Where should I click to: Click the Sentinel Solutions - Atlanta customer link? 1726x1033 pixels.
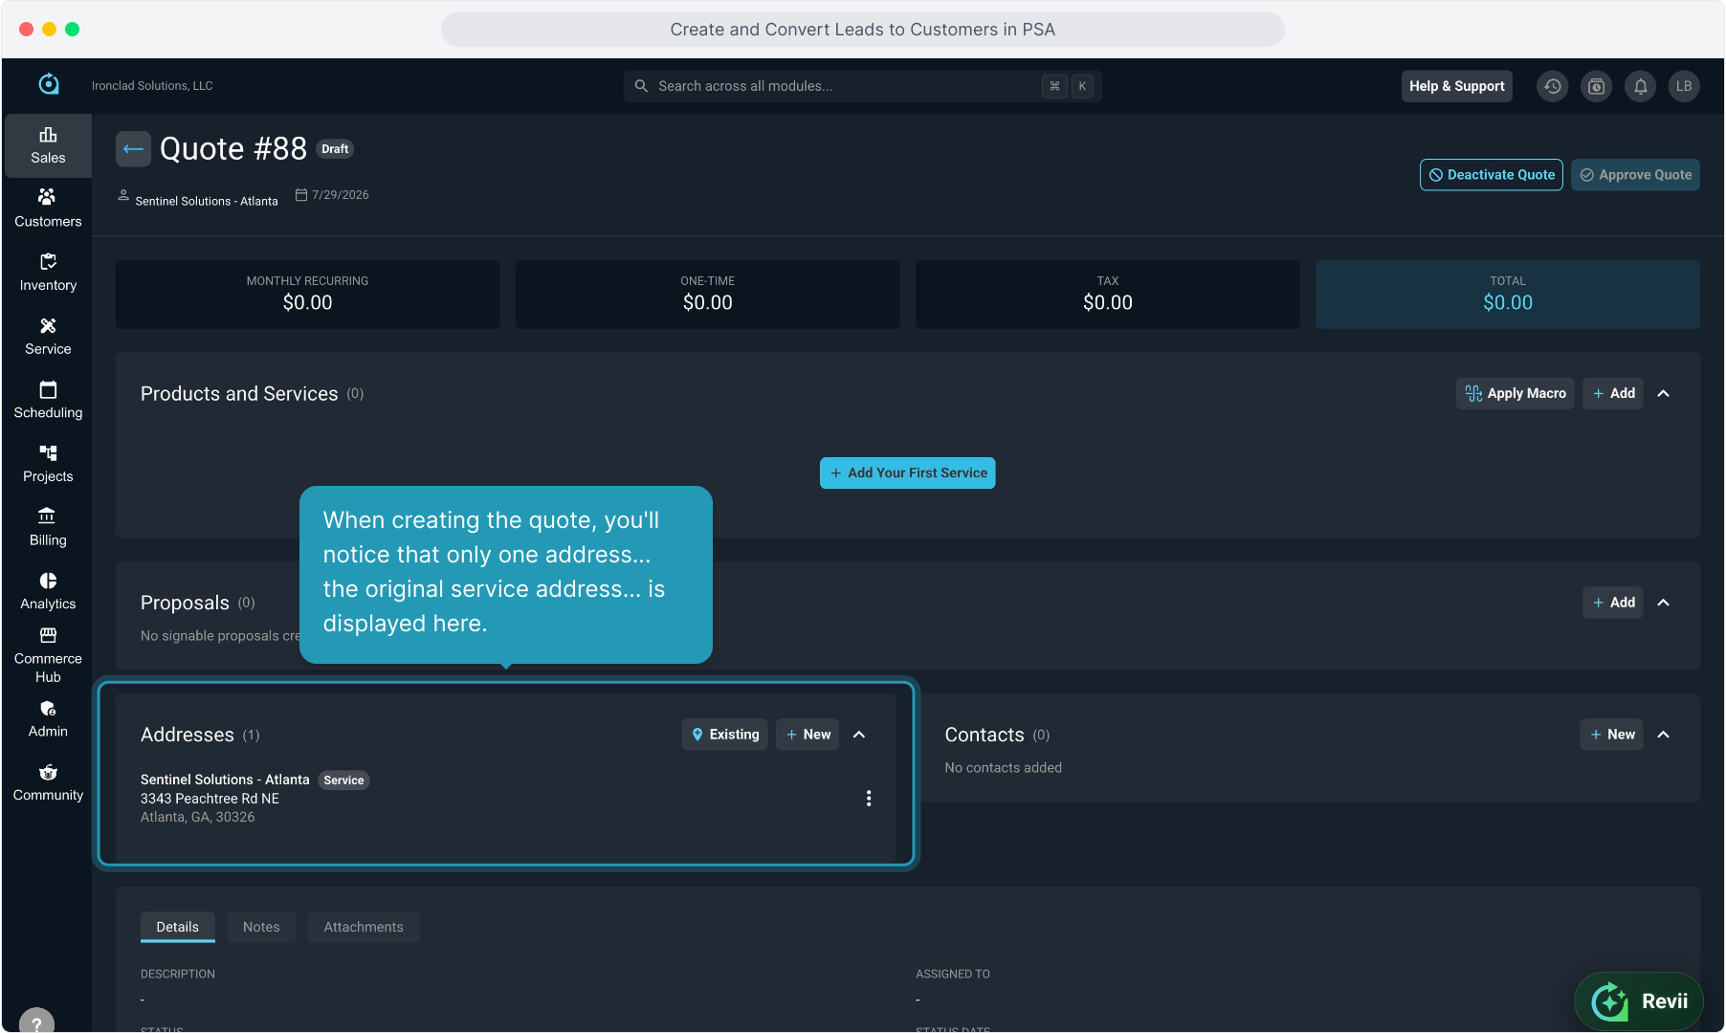207,201
